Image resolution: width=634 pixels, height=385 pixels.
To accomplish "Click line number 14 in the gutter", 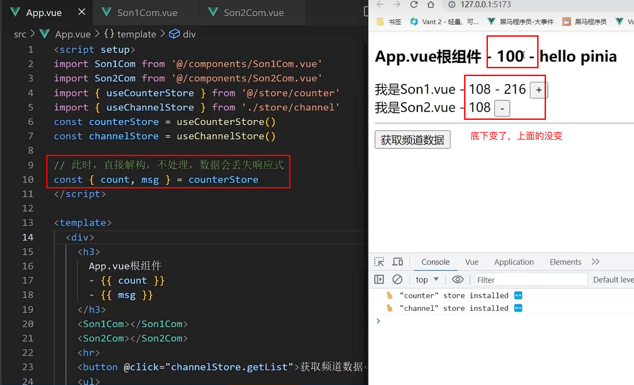I will [x=28, y=237].
